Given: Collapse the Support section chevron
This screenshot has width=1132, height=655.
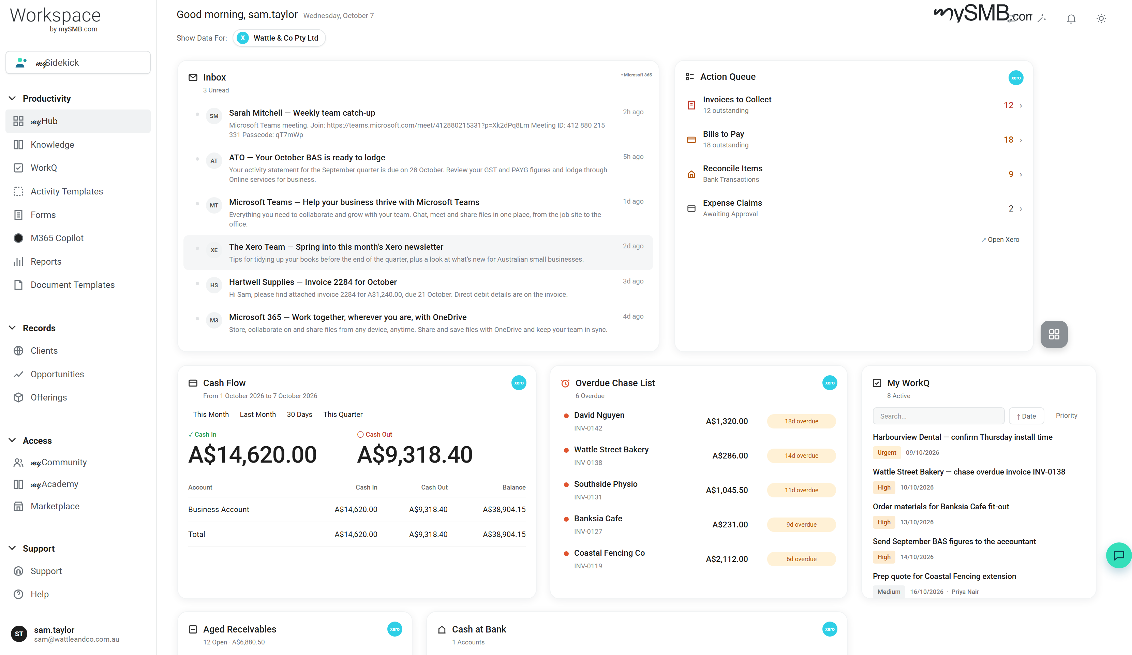Looking at the screenshot, I should pyautogui.click(x=13, y=549).
